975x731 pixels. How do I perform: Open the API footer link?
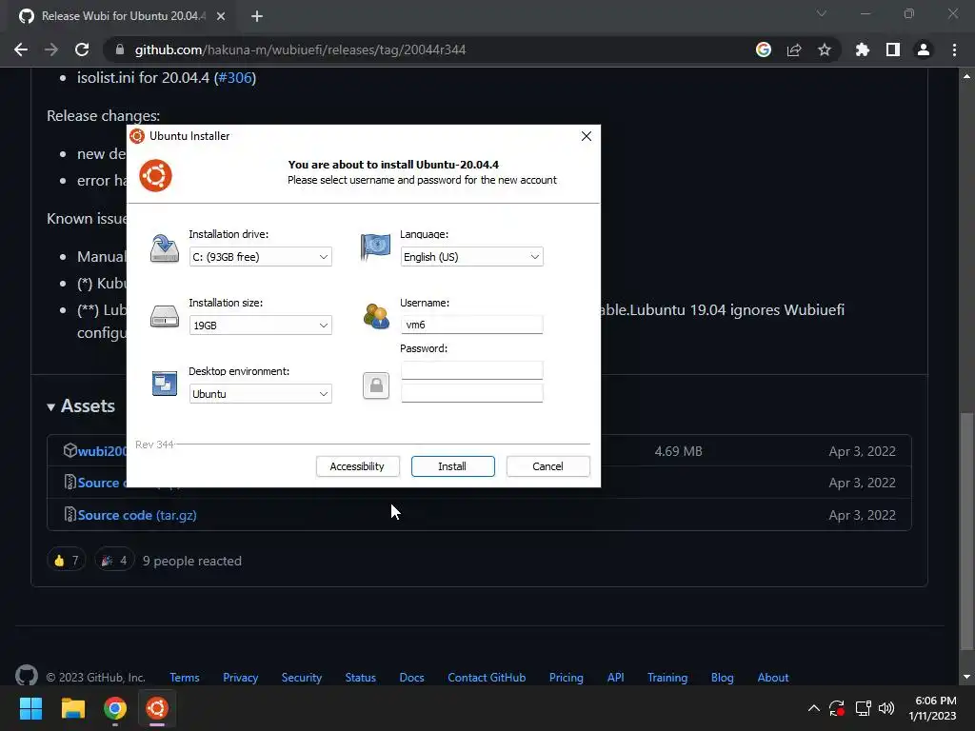(616, 678)
